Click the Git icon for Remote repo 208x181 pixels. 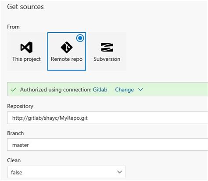tap(67, 47)
